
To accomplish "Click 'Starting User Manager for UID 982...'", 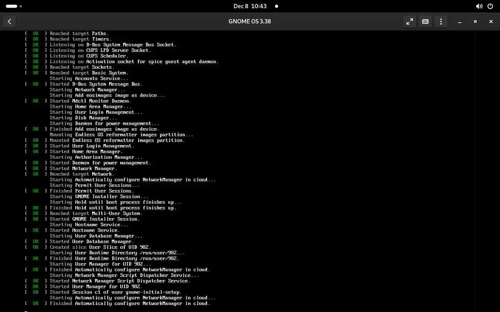I will click(x=100, y=264).
